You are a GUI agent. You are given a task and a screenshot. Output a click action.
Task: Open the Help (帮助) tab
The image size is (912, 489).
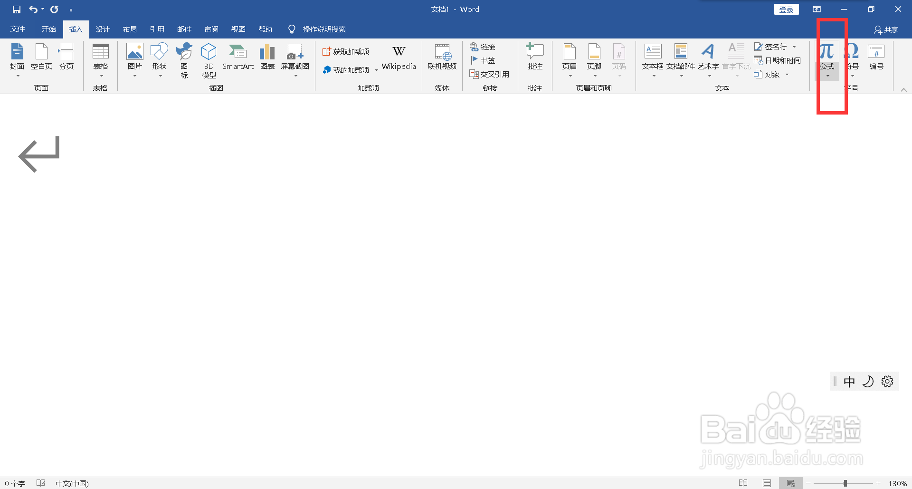tap(265, 29)
